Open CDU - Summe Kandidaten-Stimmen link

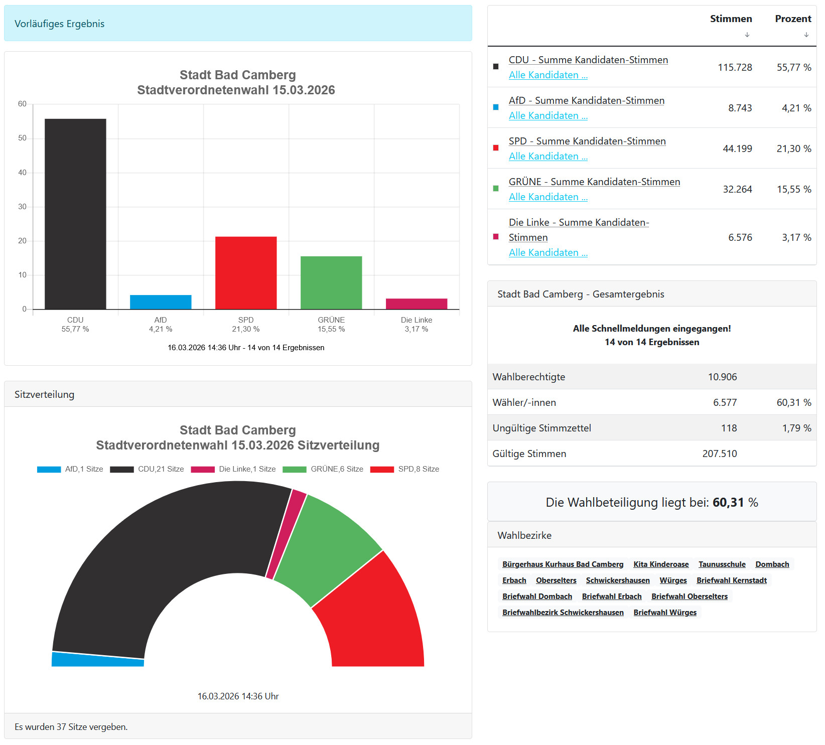pos(588,60)
